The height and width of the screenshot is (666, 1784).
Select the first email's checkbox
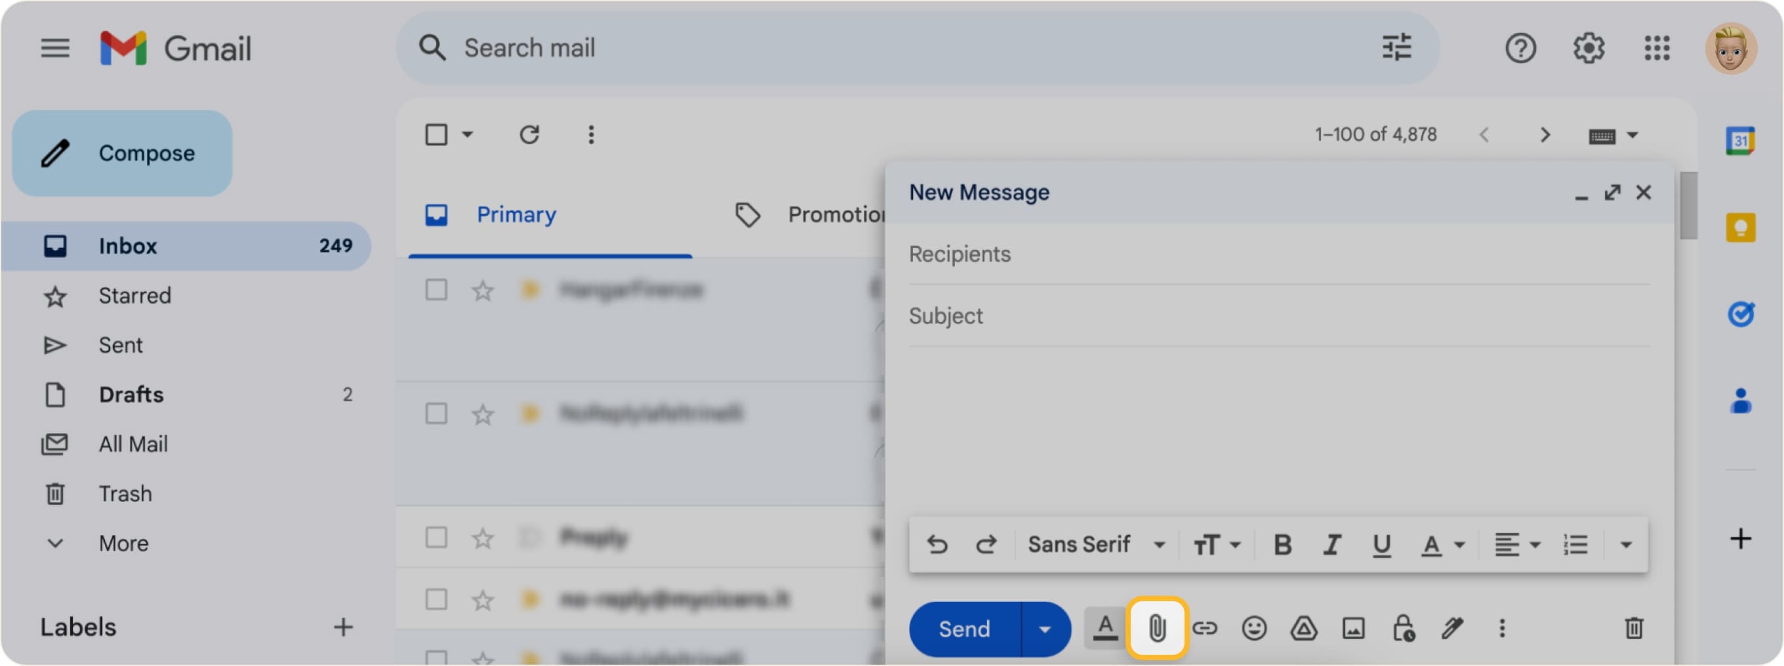[436, 291]
